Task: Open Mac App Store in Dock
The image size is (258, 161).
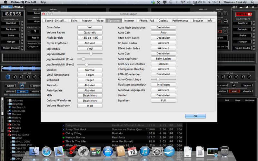Action: (x=108, y=151)
